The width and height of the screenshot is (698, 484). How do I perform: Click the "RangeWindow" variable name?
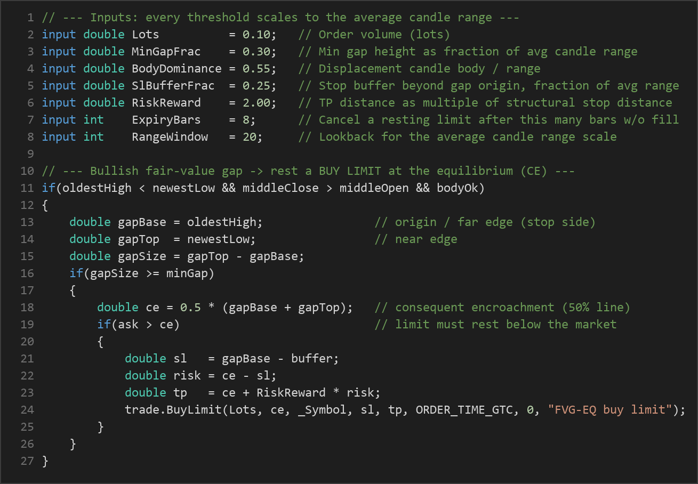coord(170,137)
